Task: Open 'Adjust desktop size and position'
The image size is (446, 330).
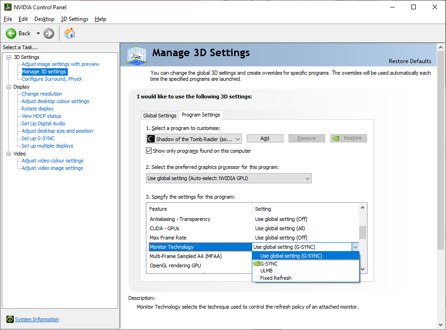Action: [x=57, y=131]
